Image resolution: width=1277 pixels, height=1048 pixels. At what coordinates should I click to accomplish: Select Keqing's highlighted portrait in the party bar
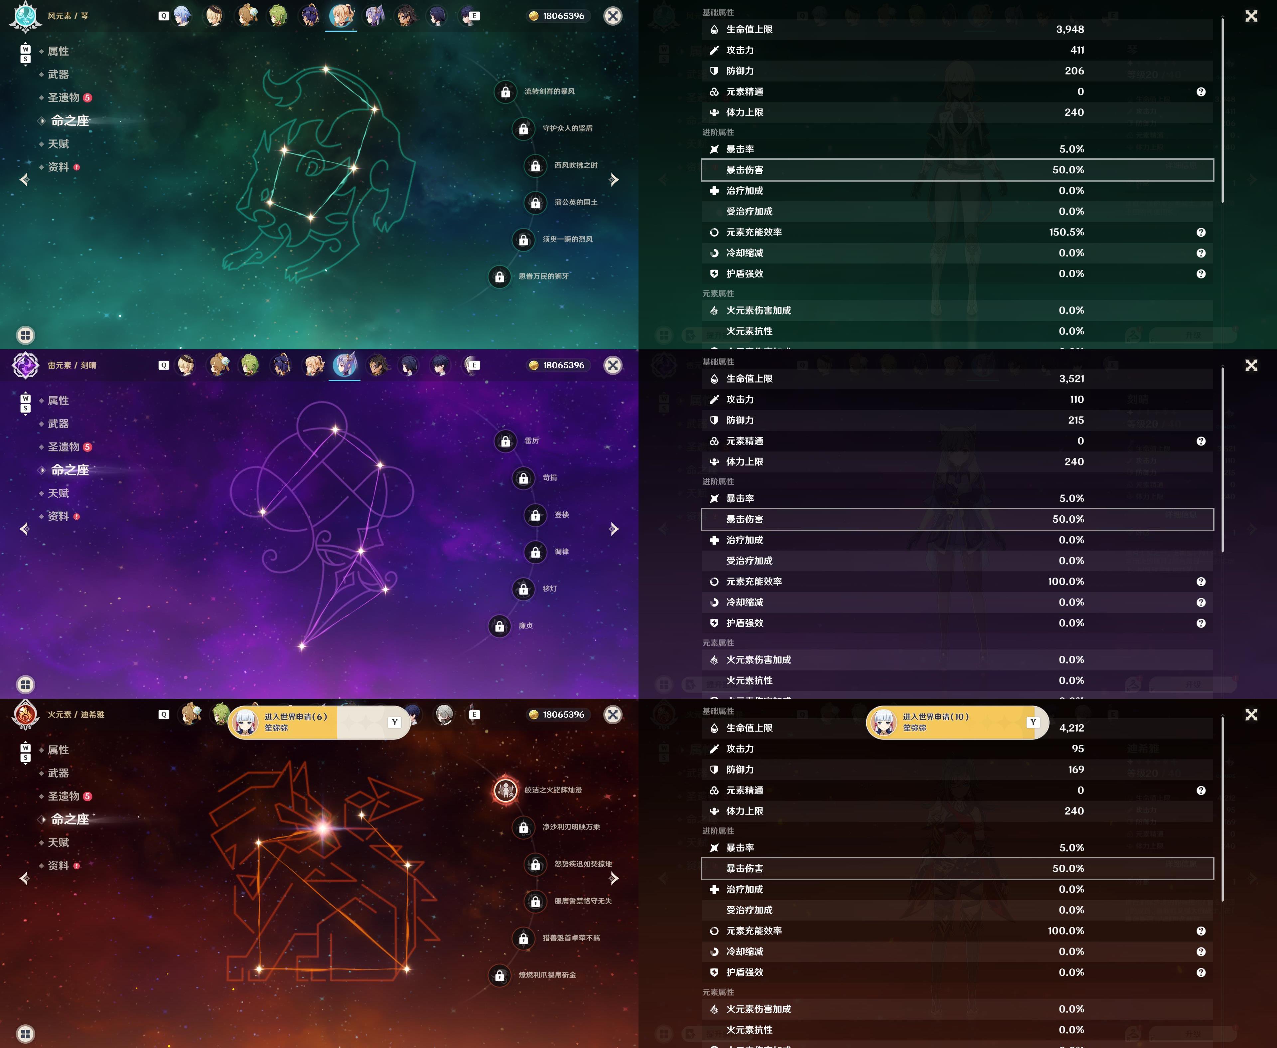345,365
